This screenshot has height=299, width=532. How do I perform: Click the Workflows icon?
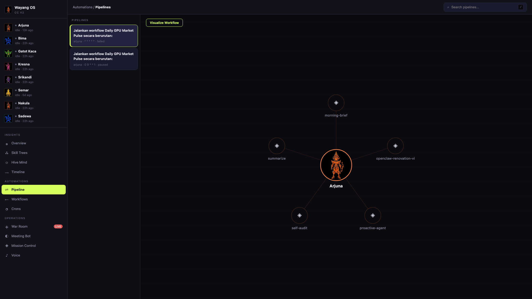[7, 200]
